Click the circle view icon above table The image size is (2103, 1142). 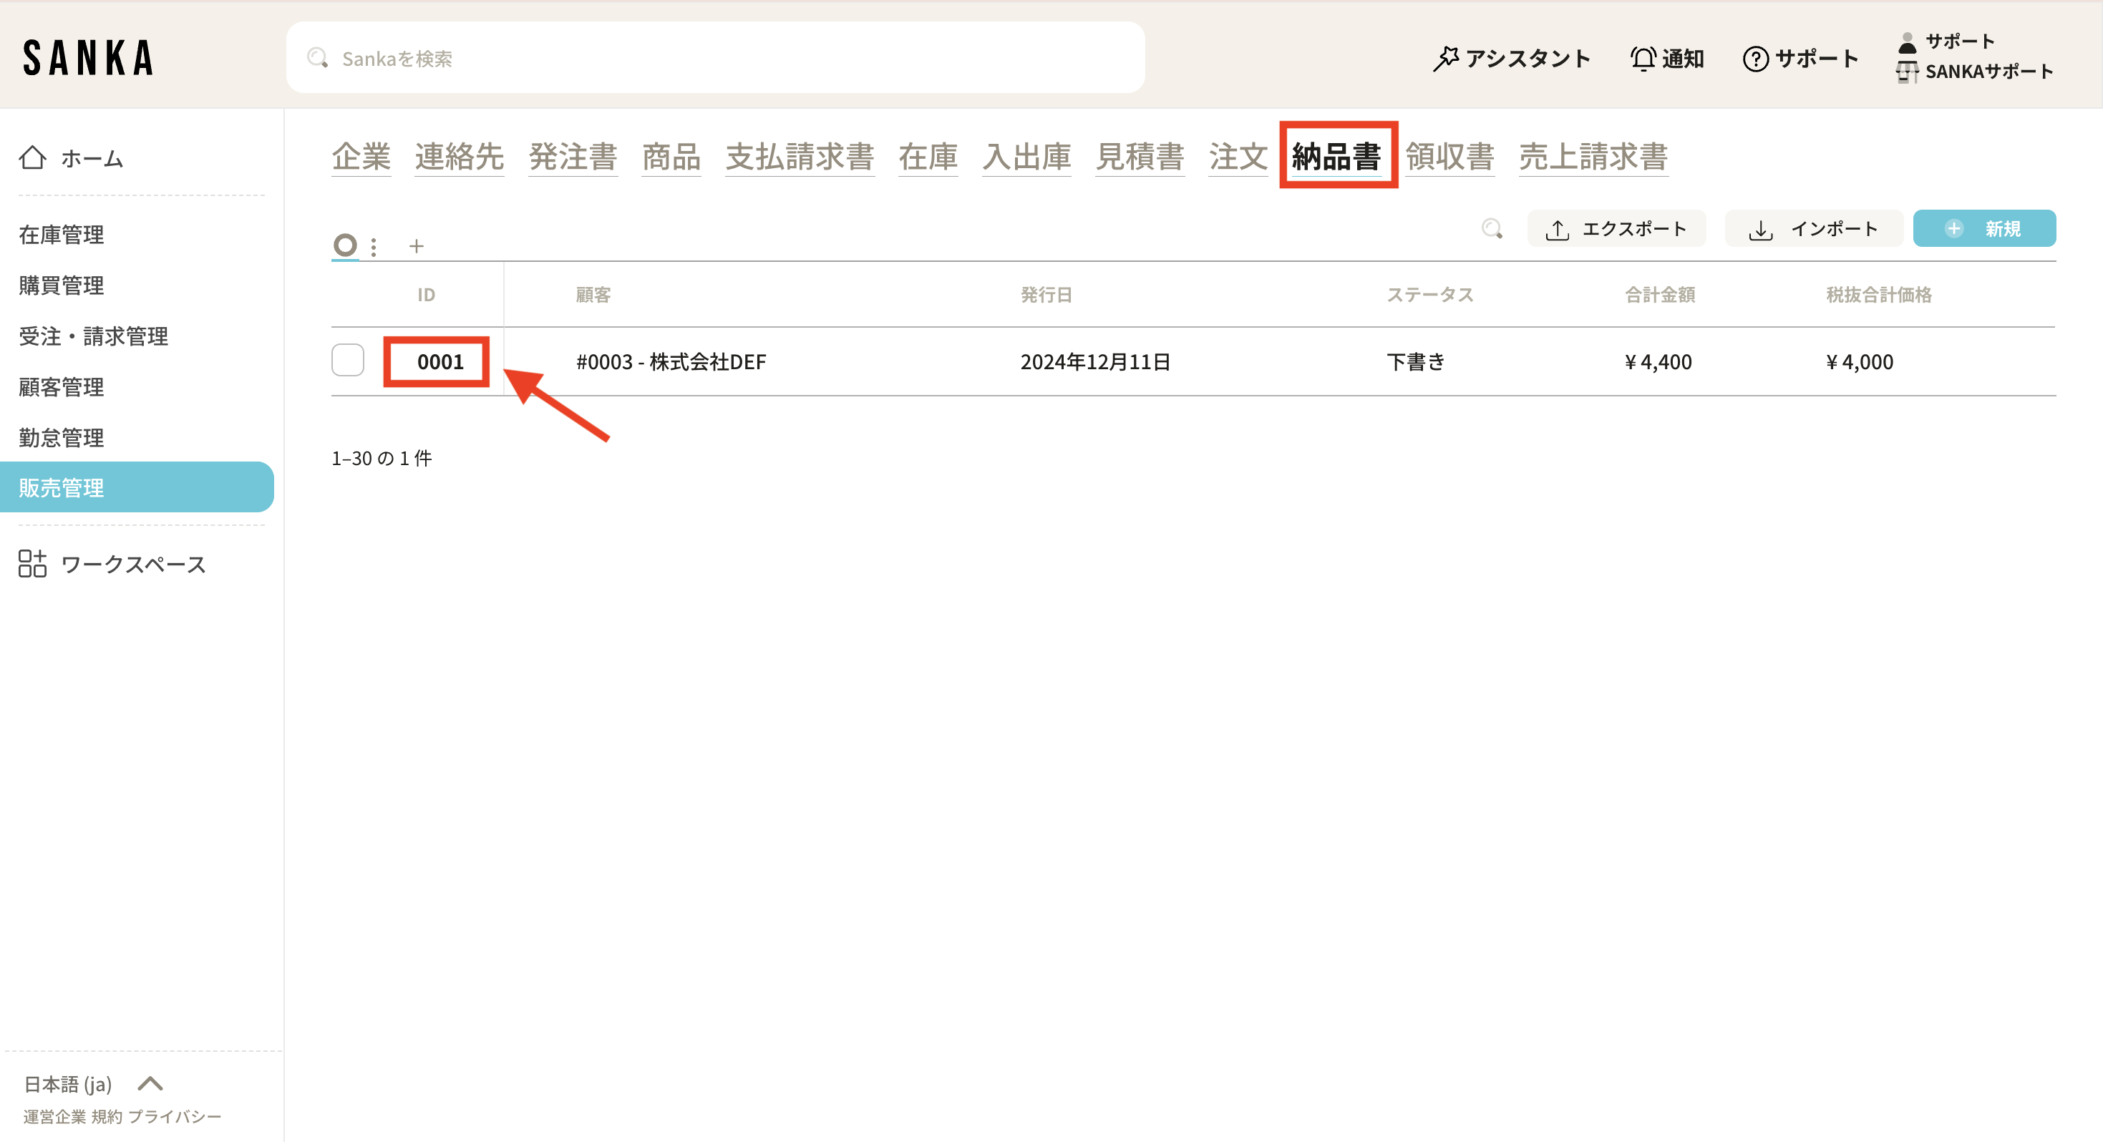point(345,245)
